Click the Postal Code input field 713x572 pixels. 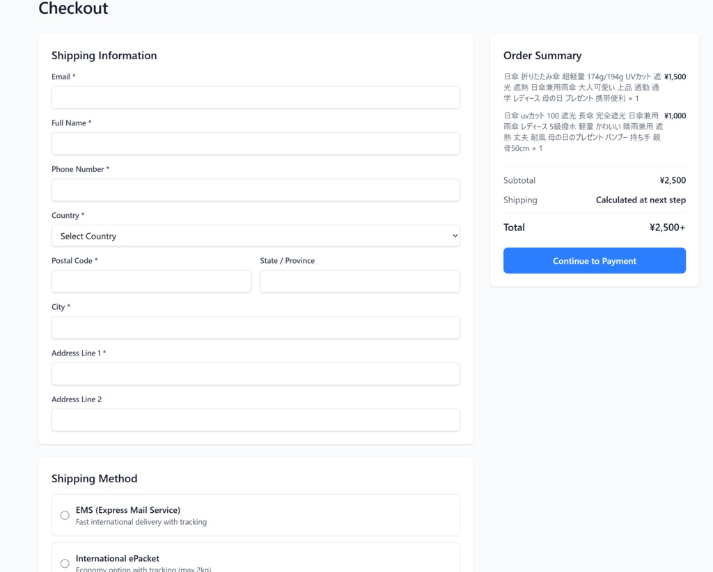[151, 281]
